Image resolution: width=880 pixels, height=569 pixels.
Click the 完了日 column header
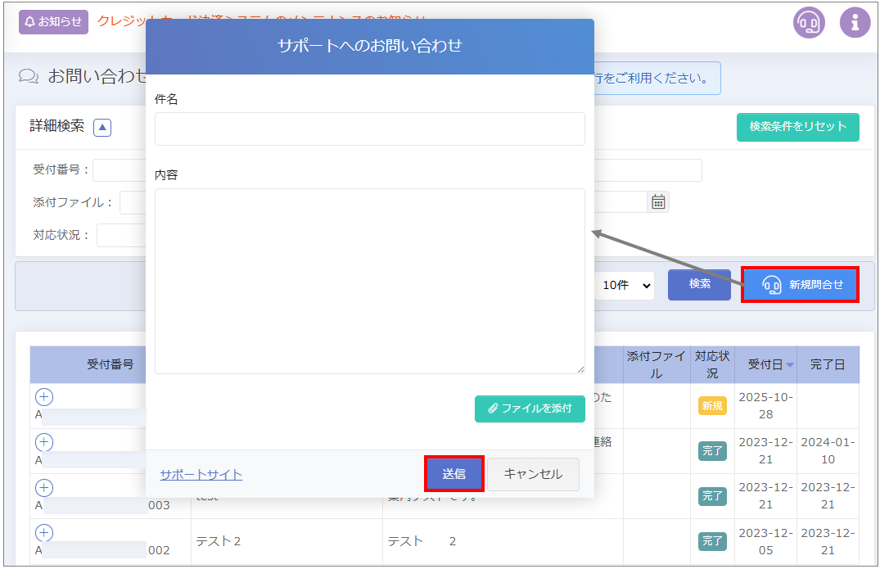coord(827,364)
